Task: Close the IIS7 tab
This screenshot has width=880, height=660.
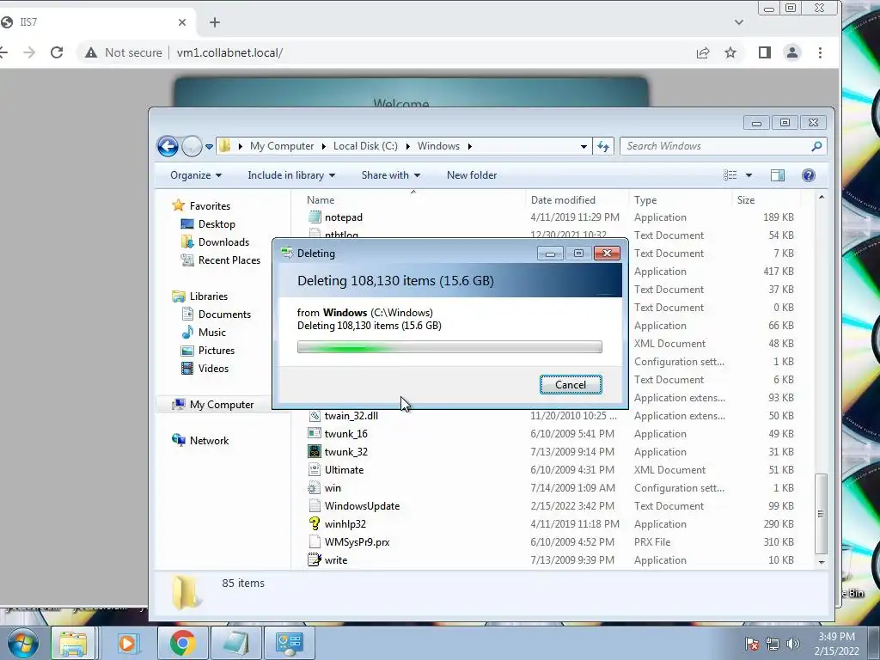Action: tap(182, 22)
